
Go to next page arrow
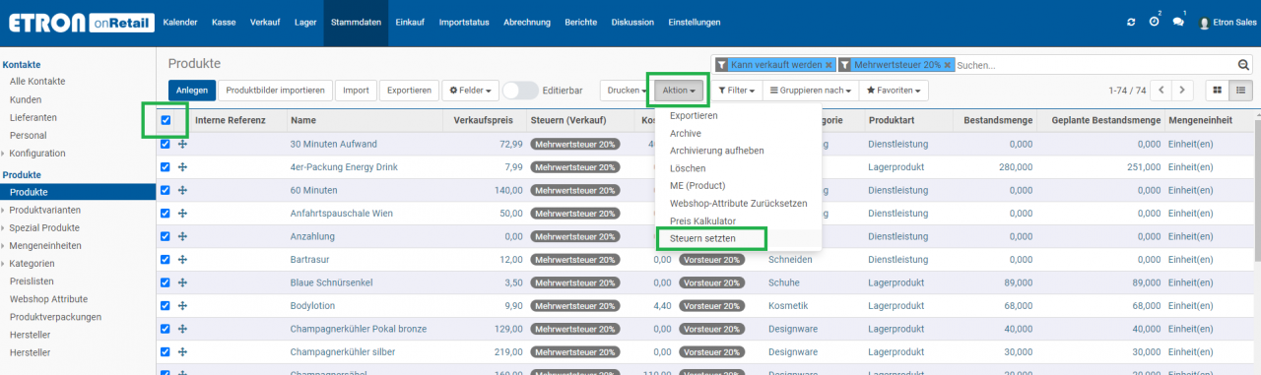pyautogui.click(x=1183, y=91)
